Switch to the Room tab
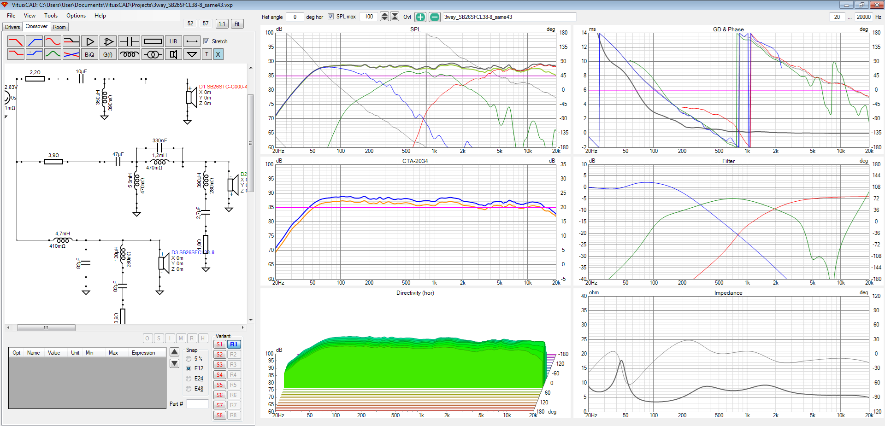Image resolution: width=885 pixels, height=426 pixels. [59, 27]
